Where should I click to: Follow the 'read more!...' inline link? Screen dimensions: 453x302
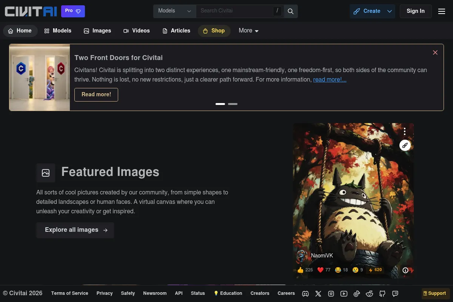click(330, 79)
